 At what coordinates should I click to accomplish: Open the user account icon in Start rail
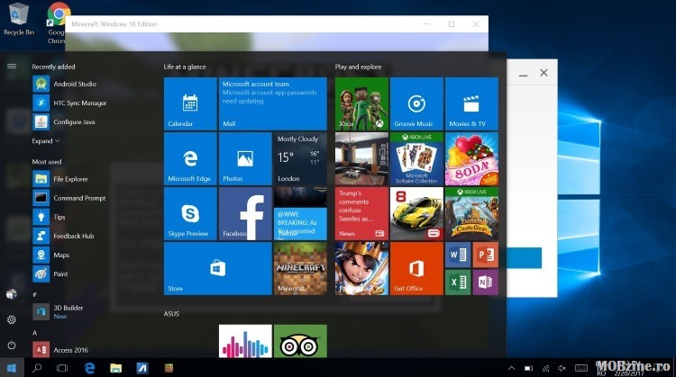tap(12, 294)
